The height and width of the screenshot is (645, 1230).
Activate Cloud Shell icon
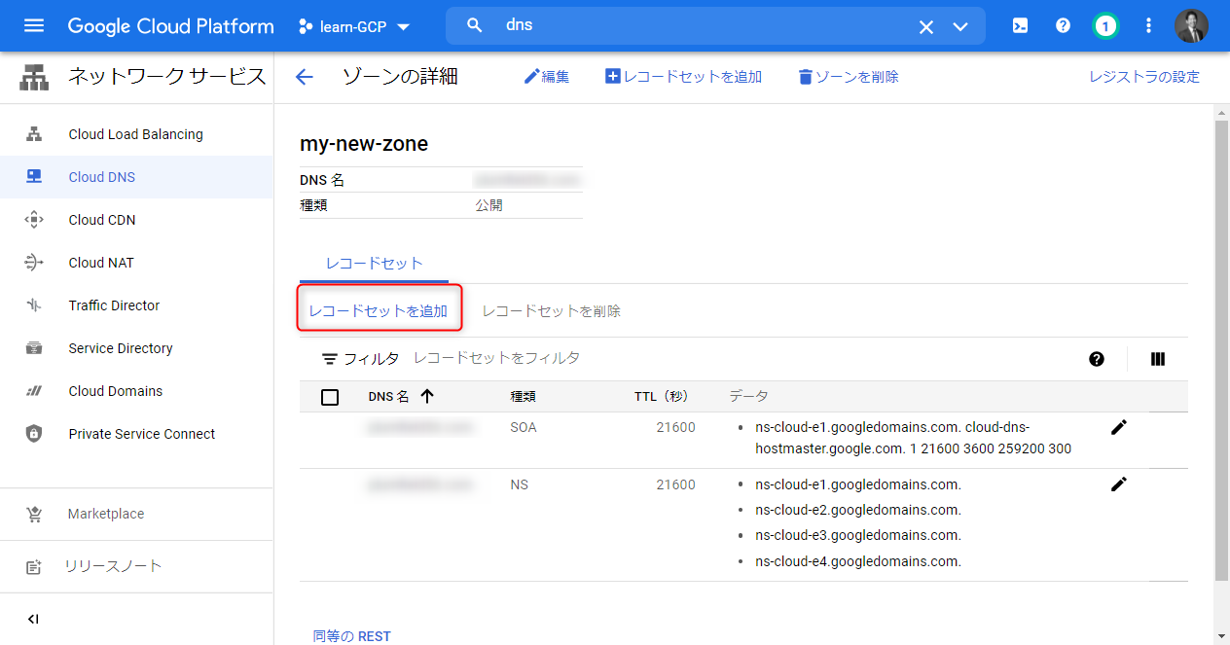(x=1020, y=26)
